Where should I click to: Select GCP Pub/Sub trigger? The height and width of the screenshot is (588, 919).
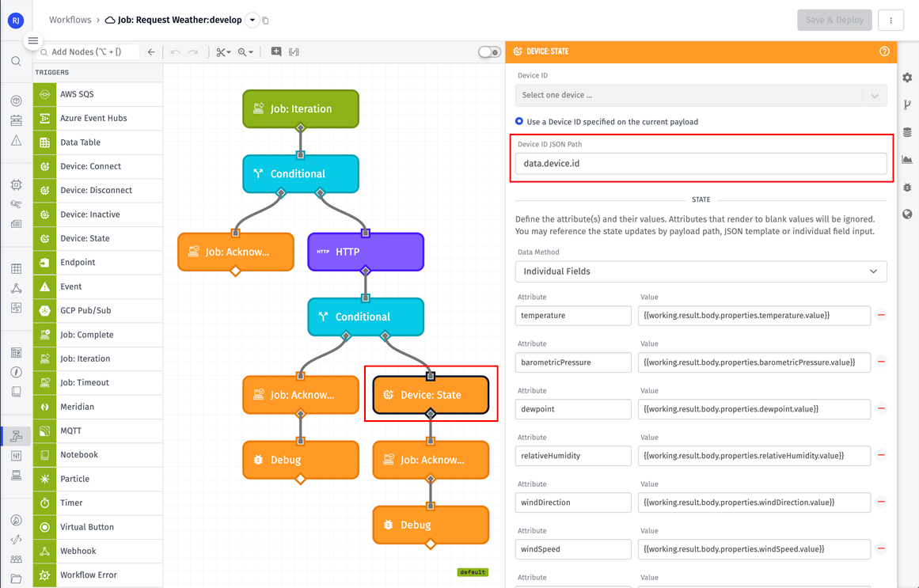pos(98,310)
